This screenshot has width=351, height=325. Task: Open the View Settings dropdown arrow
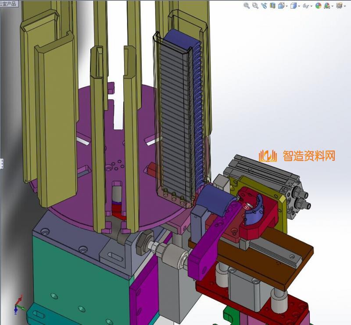(345, 6)
